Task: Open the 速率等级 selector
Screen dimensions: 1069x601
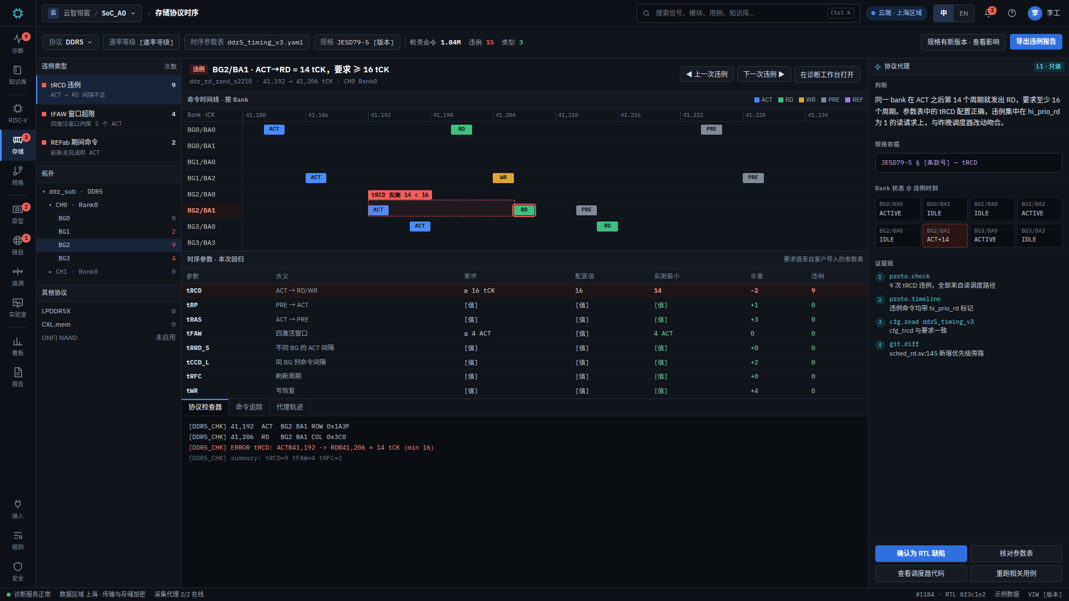Action: (141, 42)
